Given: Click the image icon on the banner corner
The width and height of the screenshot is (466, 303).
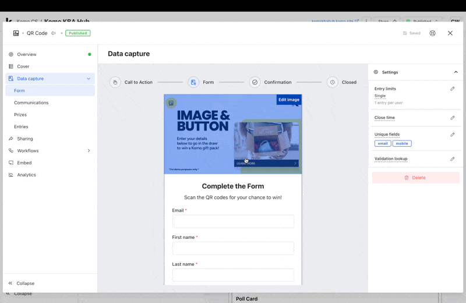Looking at the screenshot, I should click(171, 103).
